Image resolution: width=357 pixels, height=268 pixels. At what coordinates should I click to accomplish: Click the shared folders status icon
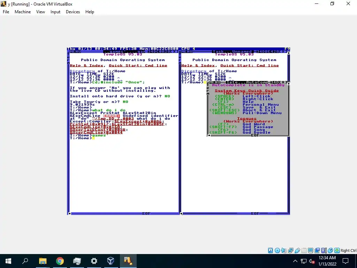pos(304,251)
